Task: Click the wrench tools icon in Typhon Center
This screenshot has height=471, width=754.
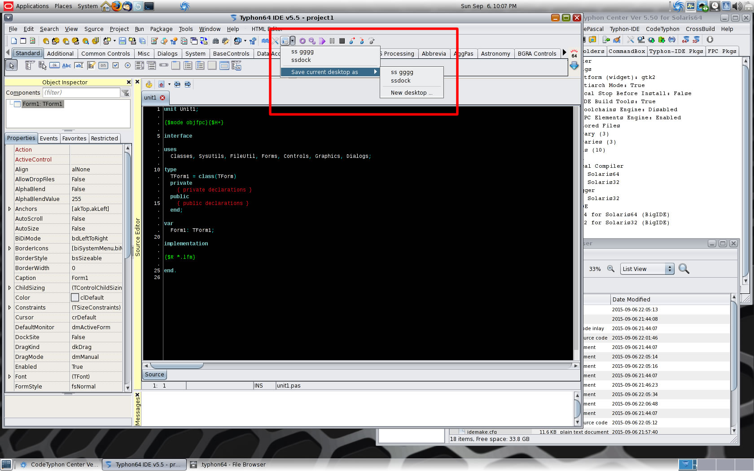Action: click(630, 39)
